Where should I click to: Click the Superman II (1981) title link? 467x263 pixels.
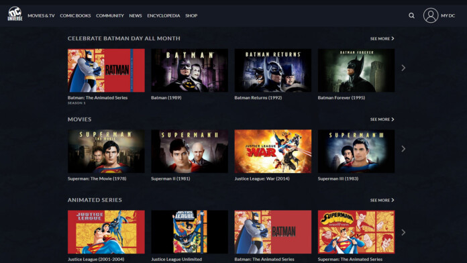click(x=170, y=178)
